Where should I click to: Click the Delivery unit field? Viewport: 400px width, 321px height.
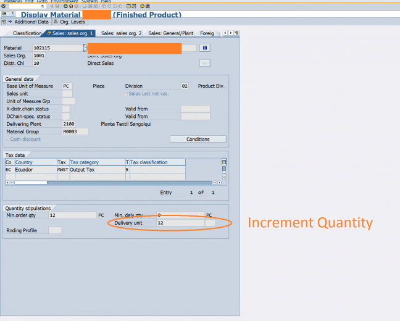(179, 222)
